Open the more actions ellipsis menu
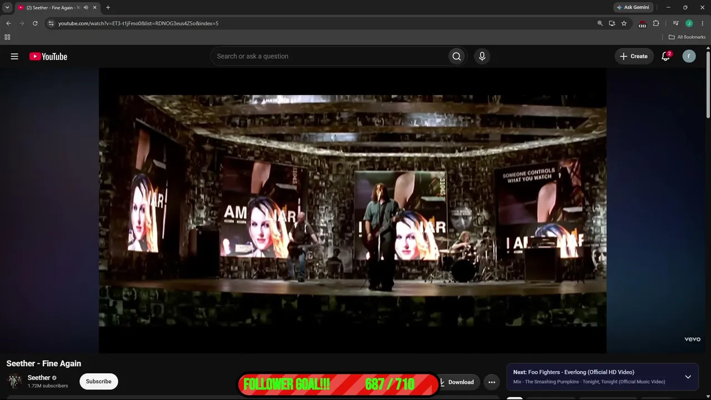711x400 pixels. (492, 382)
